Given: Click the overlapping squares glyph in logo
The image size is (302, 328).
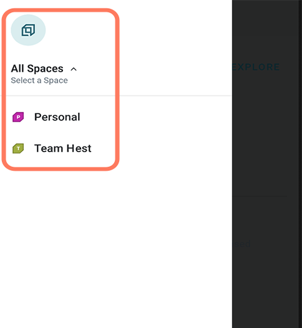Looking at the screenshot, I should (28, 30).
